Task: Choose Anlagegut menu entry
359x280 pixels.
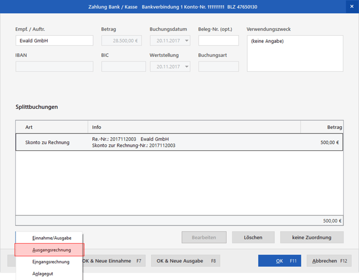Action: 43,274
